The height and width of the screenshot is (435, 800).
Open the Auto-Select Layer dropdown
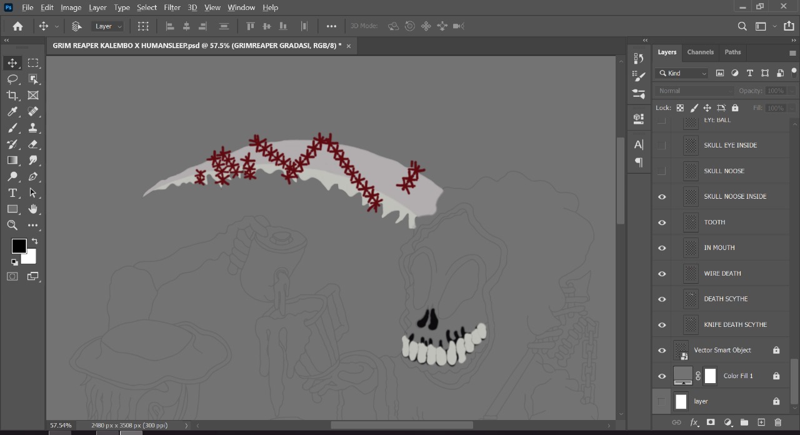click(108, 26)
